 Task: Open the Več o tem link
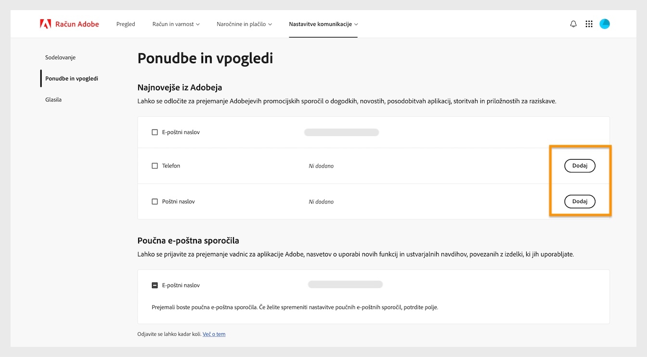point(214,334)
